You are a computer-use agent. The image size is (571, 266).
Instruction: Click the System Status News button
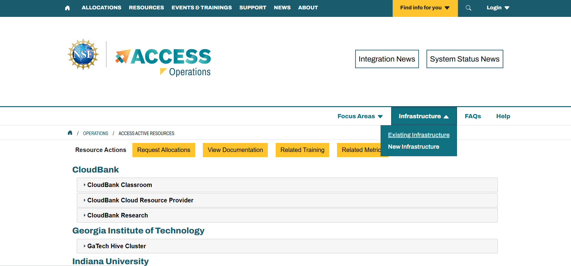pyautogui.click(x=465, y=59)
